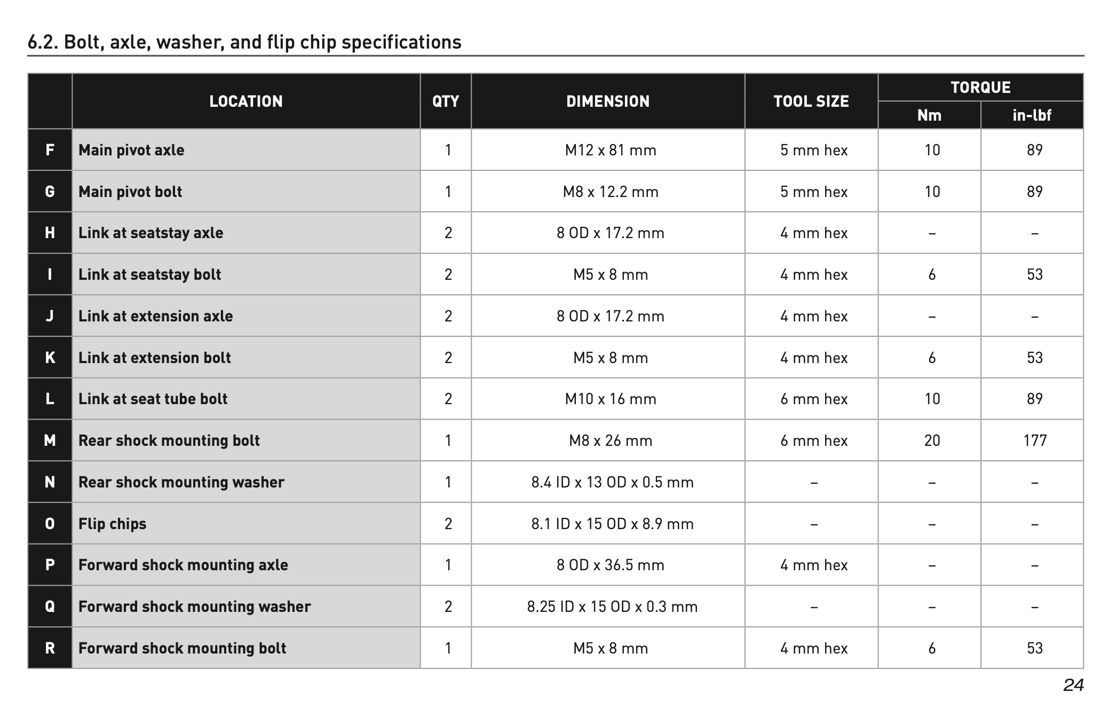Click the Main pivot axle label
Image resolution: width=1109 pixels, height=708 pixels.
click(x=131, y=150)
